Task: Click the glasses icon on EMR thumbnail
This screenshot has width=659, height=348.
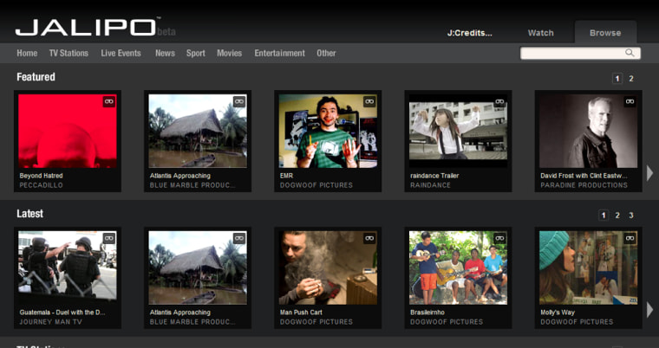Action: [369, 101]
